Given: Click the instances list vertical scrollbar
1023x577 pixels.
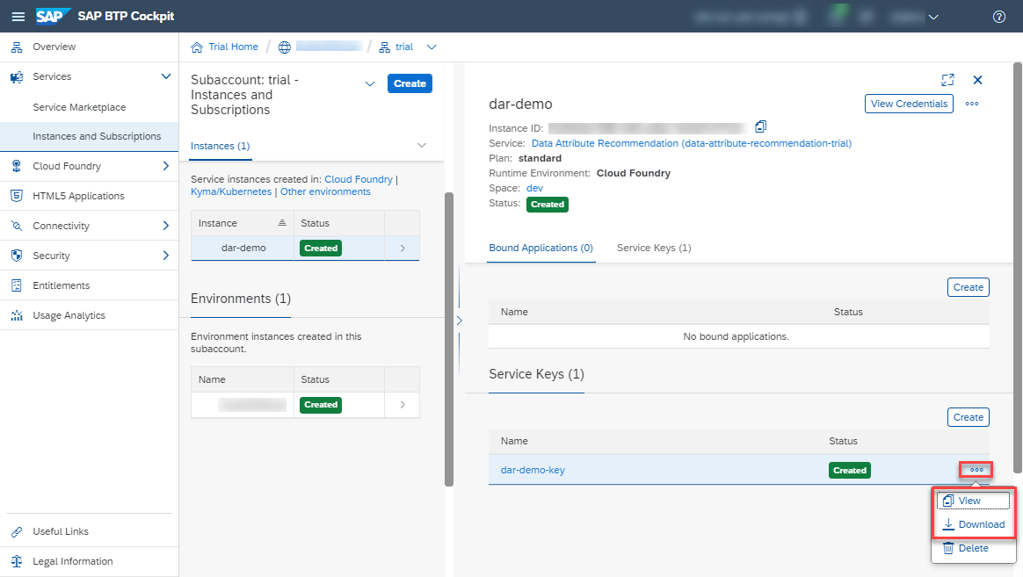Looking at the screenshot, I should [x=449, y=339].
